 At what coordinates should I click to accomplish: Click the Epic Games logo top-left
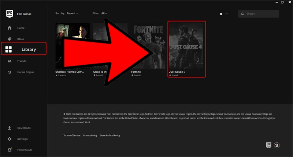pos(10,14)
